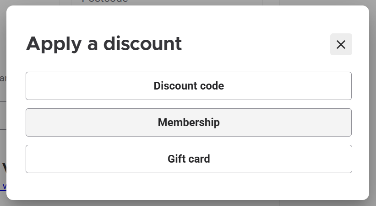Open the Gift card entry
This screenshot has width=376, height=206.
(189, 159)
